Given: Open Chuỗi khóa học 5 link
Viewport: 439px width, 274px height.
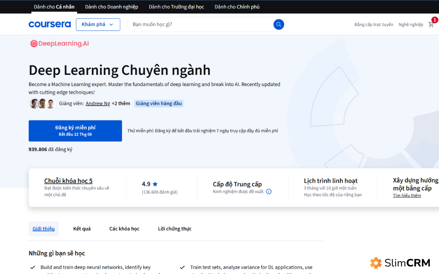Looking at the screenshot, I should [68, 181].
